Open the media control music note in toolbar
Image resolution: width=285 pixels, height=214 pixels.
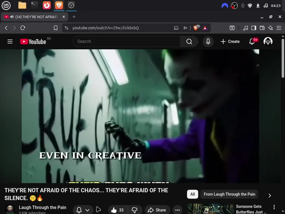[246, 28]
